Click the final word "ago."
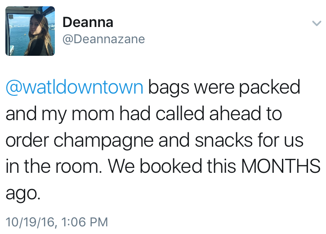Viewport: 326px width, 234px height. [x=23, y=193]
